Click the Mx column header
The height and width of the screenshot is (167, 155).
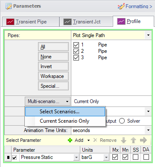point(115,150)
